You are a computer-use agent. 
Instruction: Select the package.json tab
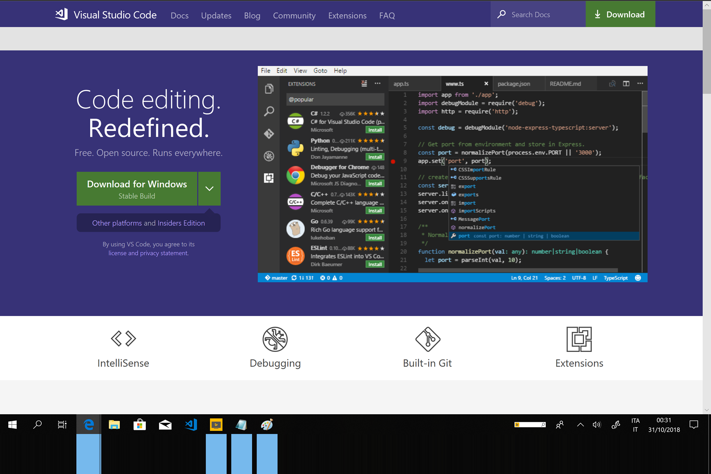click(519, 84)
